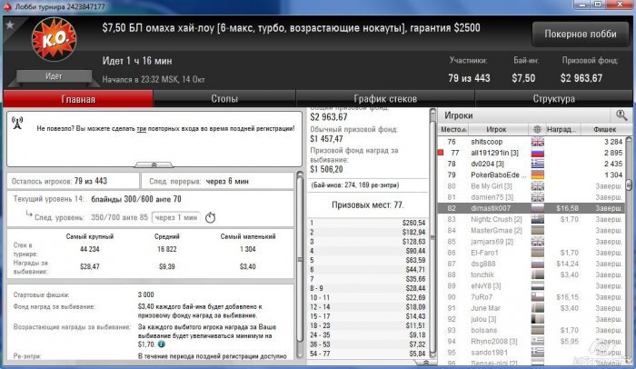Viewport: 636px width, 369px height.
Task: Click first place prize $260,54 row
Action: tap(367, 223)
